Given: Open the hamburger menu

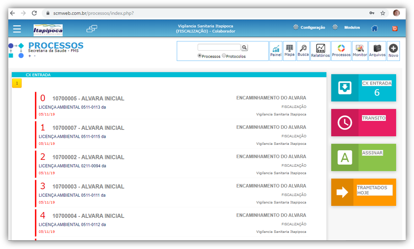Looking at the screenshot, I should (x=17, y=29).
